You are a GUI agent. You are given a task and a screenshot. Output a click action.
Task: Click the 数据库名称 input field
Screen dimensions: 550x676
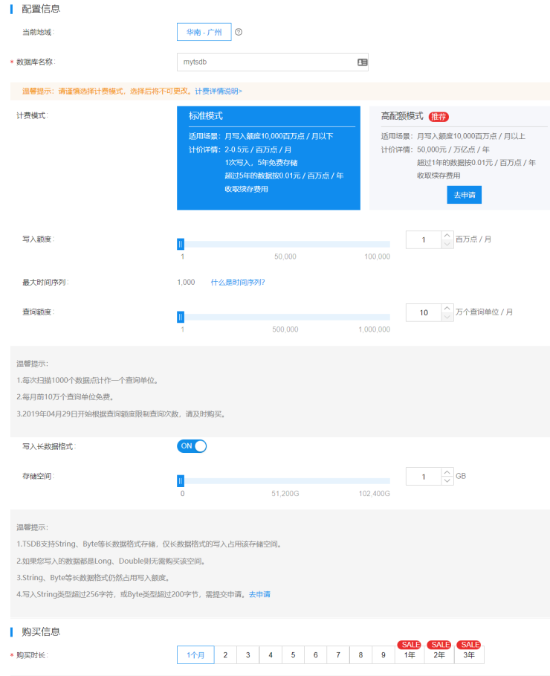273,62
